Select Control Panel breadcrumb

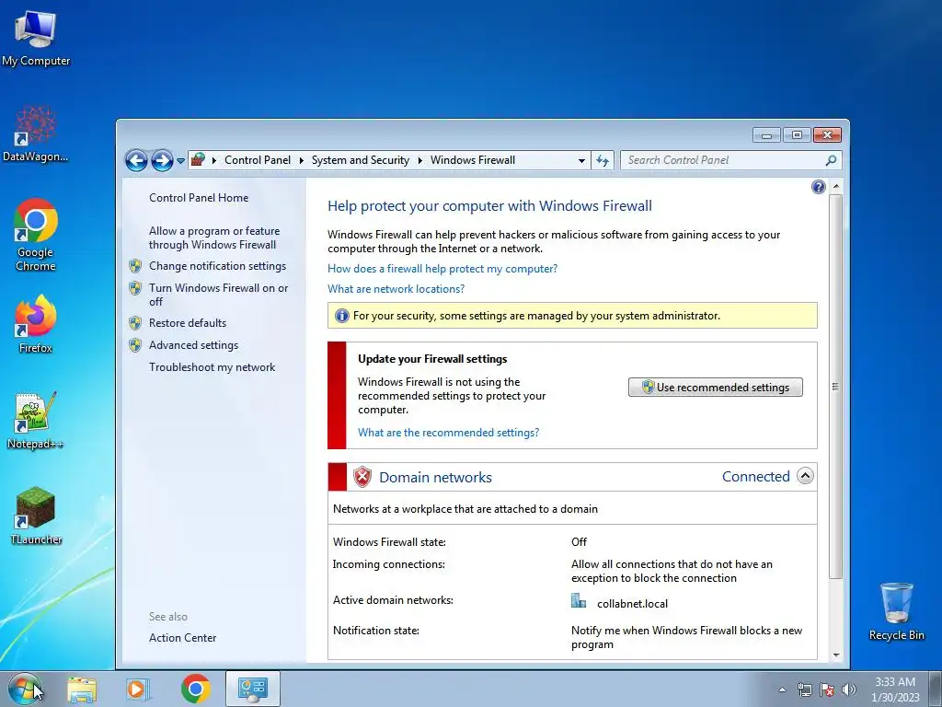pyautogui.click(x=258, y=160)
